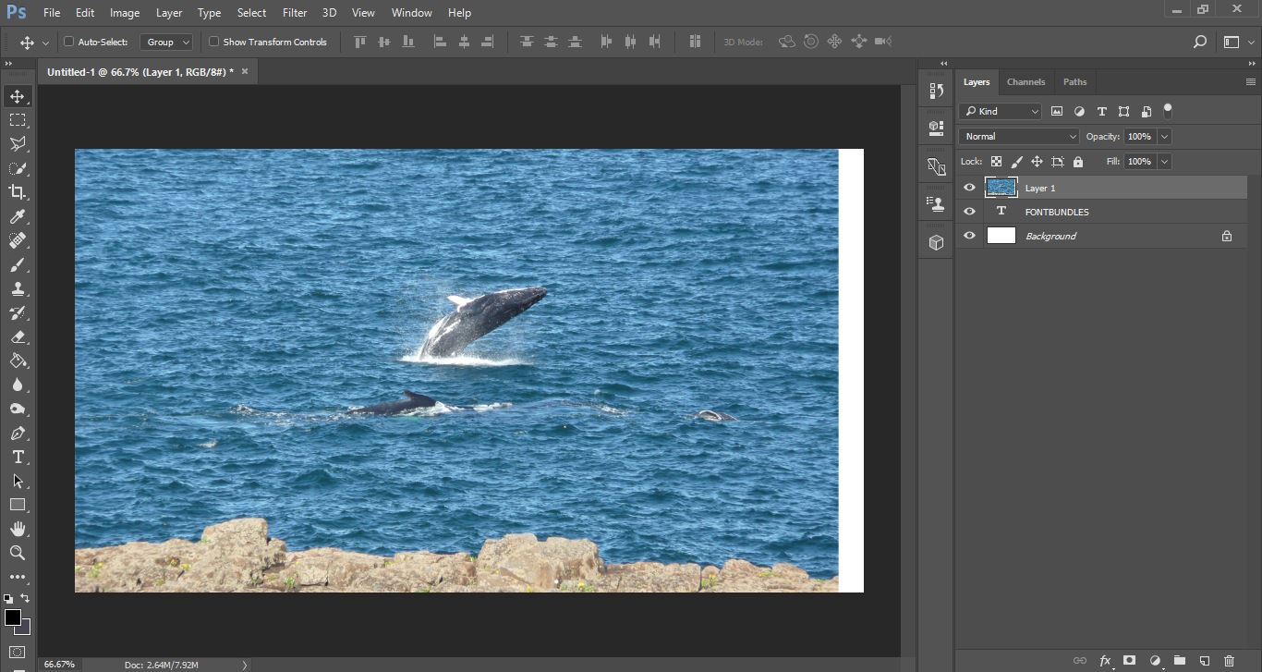Check Show Transform Controls option

(213, 42)
